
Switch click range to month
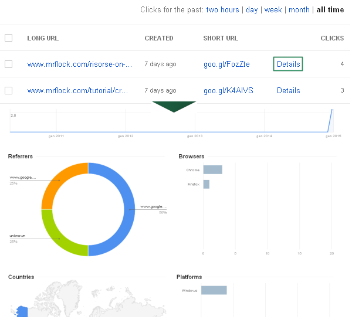(299, 10)
